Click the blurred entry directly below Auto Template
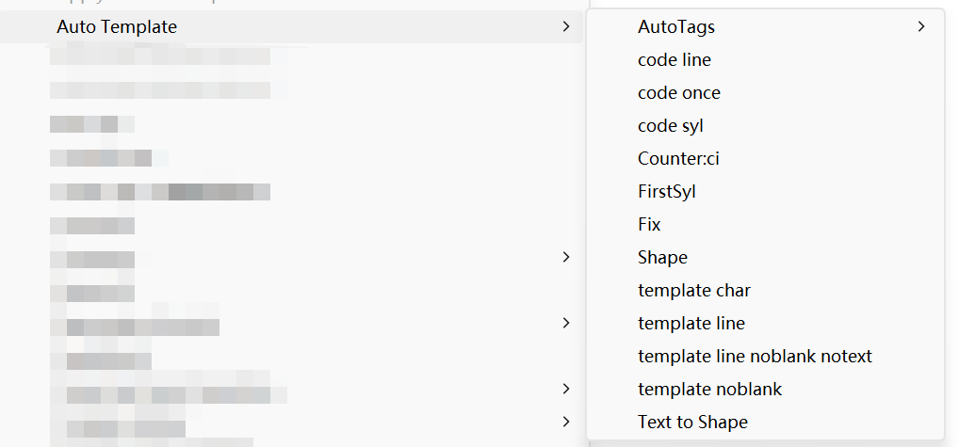975x447 pixels. [160, 57]
